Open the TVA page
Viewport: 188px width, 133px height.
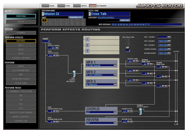(x=21, y=104)
